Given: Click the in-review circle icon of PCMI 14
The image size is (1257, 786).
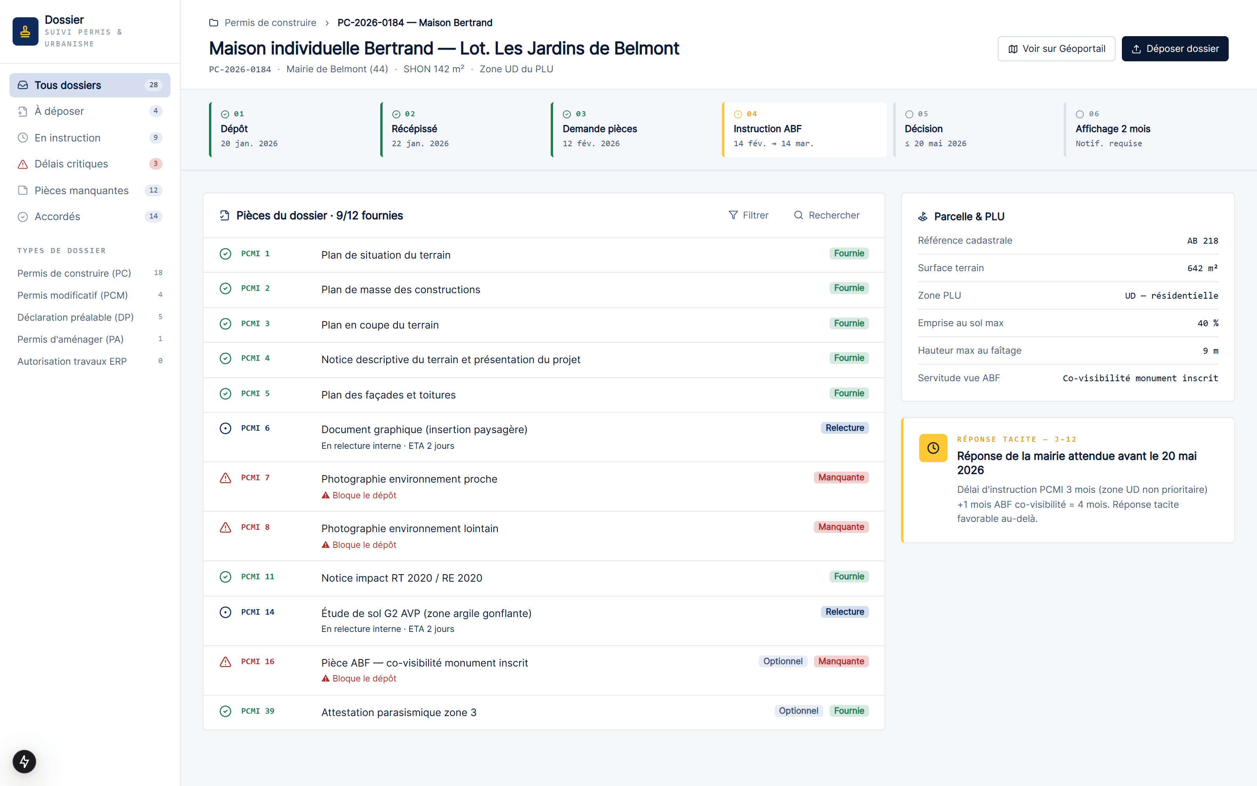Looking at the screenshot, I should click(225, 612).
